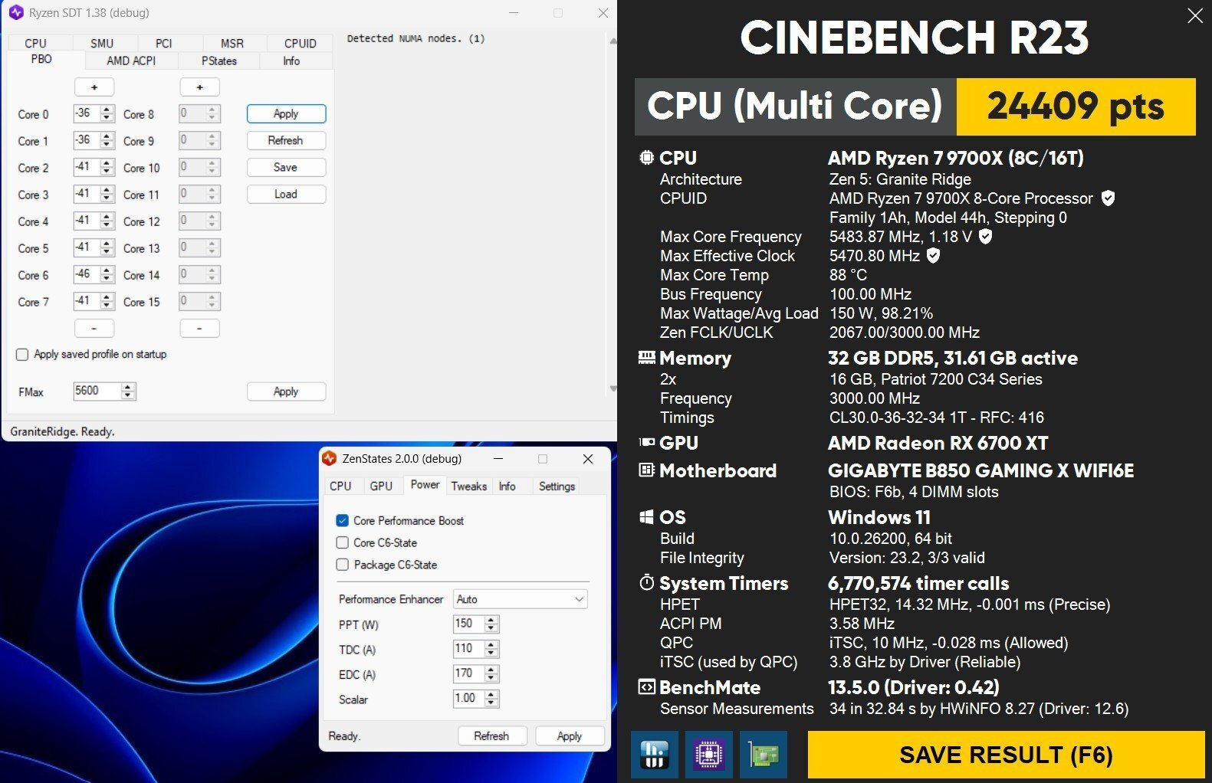Select the MSR tab in Ryzen SDT
The width and height of the screenshot is (1212, 783).
tap(232, 44)
